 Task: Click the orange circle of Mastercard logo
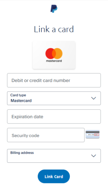point(58,54)
